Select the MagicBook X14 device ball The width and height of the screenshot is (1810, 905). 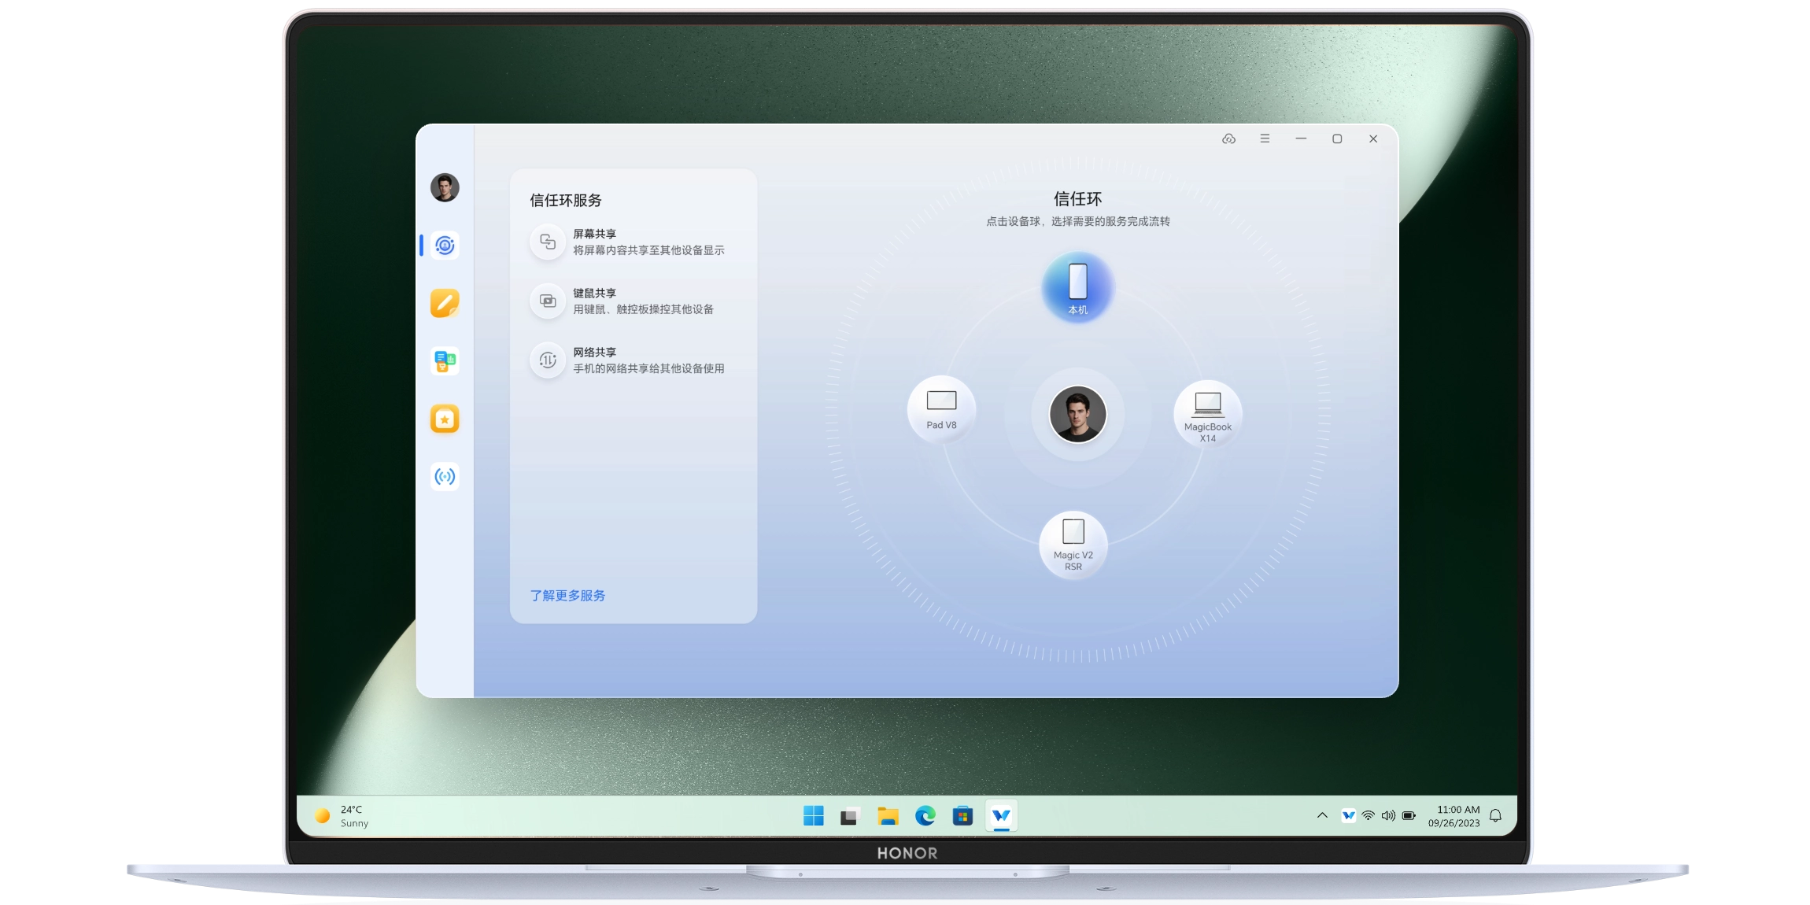(1207, 414)
